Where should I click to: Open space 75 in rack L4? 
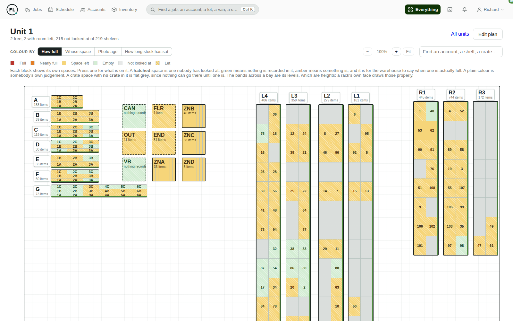(262, 134)
